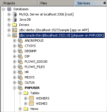Click the CTXSYS schema icon
Image resolution: width=107 pixels, height=112 pixels.
(x=20, y=46)
